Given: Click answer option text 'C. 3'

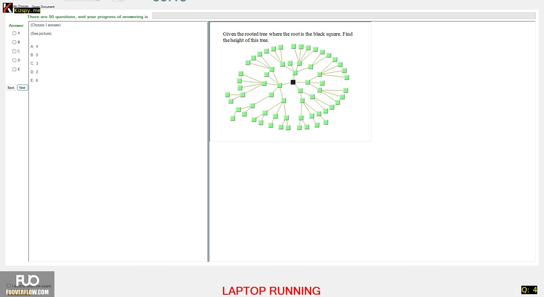Looking at the screenshot, I should click(x=34, y=63).
